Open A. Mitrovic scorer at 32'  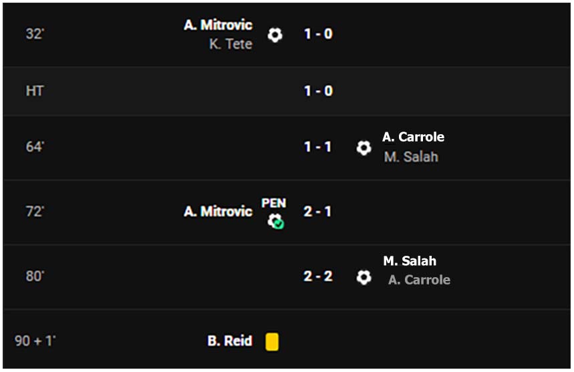[219, 25]
